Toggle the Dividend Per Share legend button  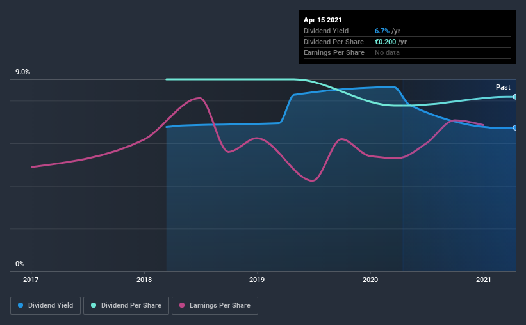click(126, 306)
